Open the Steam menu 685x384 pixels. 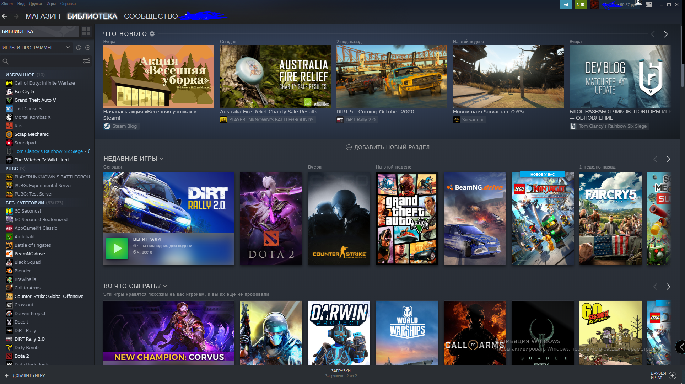tap(7, 4)
